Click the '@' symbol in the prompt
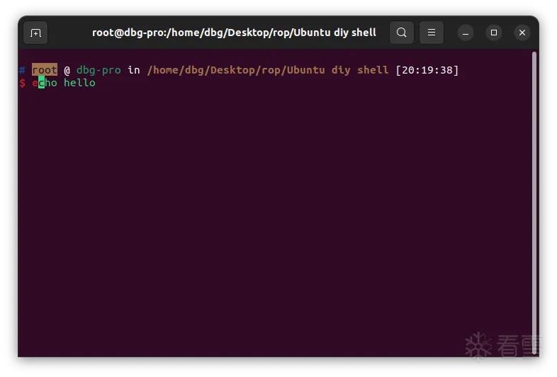The width and height of the screenshot is (557, 377). pyautogui.click(x=67, y=70)
